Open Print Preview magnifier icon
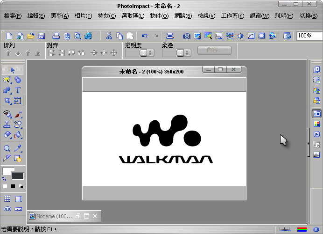This screenshot has width=323, height=234. 77,36
